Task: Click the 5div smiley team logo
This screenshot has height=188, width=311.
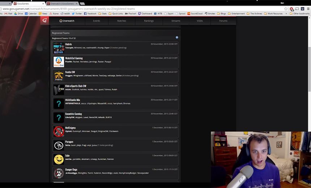Action: coord(59,159)
